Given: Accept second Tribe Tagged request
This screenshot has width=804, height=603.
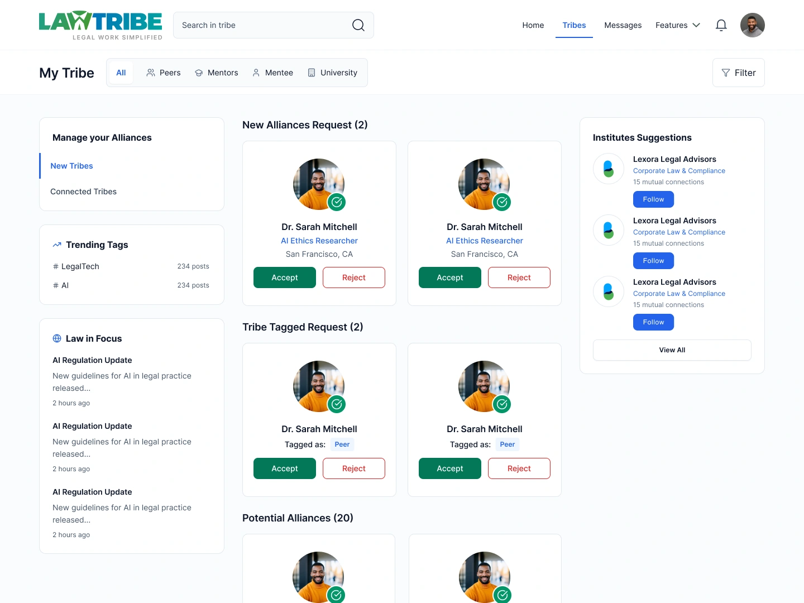Looking at the screenshot, I should tap(450, 468).
